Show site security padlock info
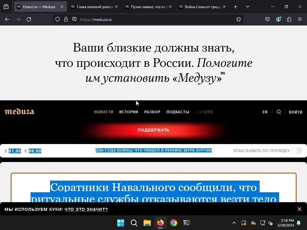Screen dimensions: 307x230 [x=66, y=19]
